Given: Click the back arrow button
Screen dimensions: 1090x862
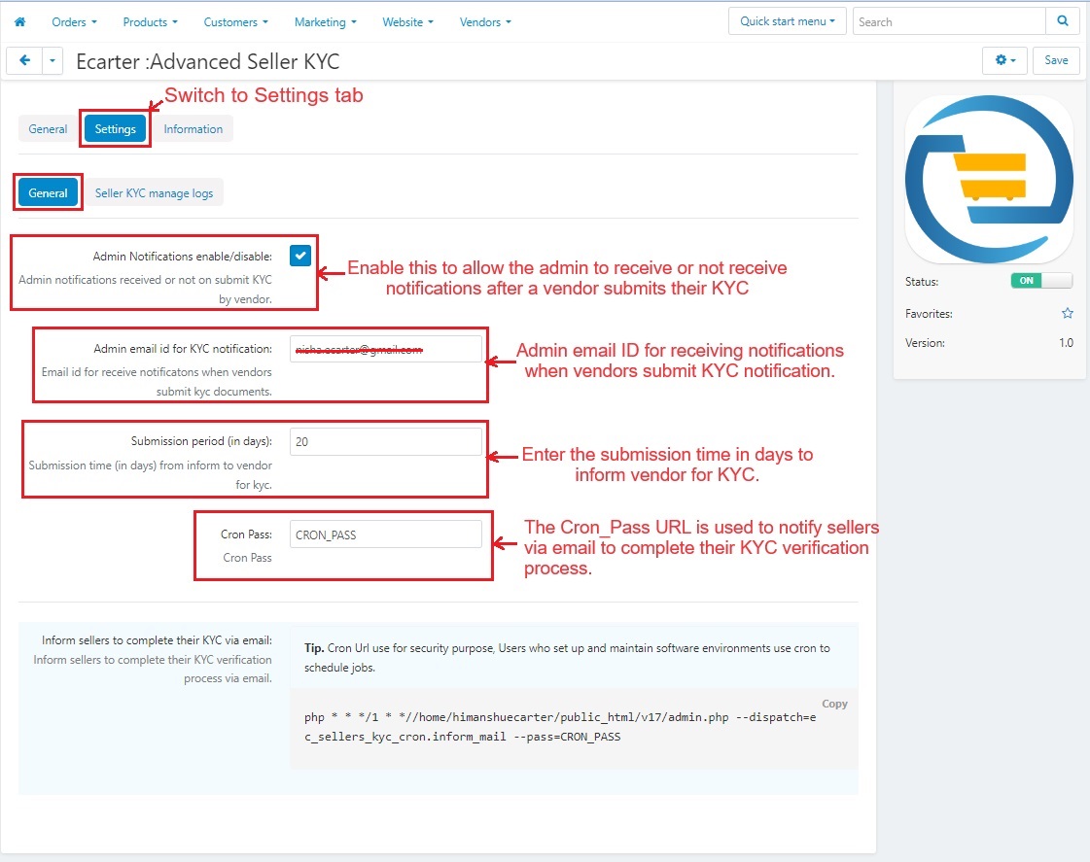Looking at the screenshot, I should click(24, 60).
